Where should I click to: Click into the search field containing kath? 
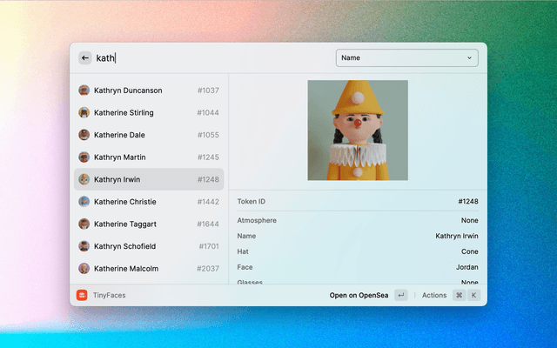click(x=209, y=58)
